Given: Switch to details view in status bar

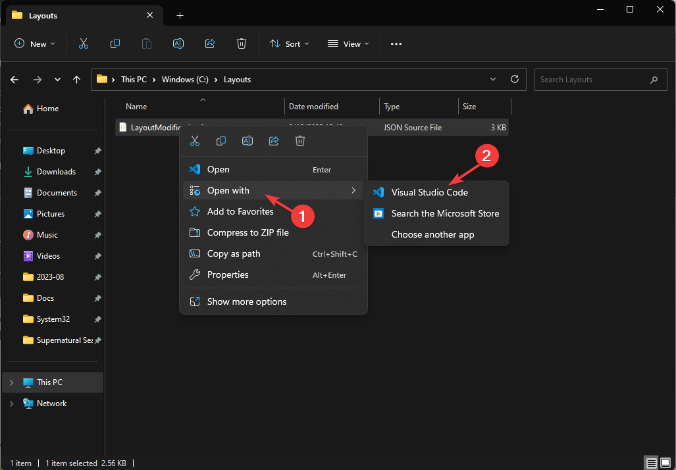Looking at the screenshot, I should 651,463.
